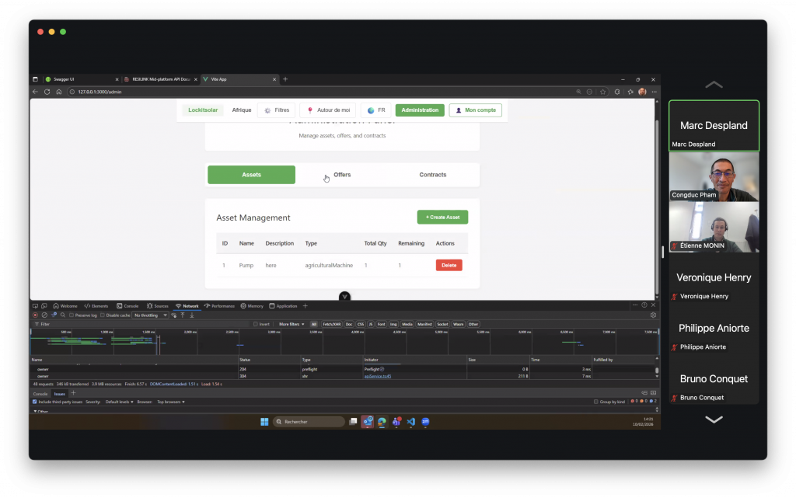
Task: Expand the More filters dropdown
Action: click(292, 324)
